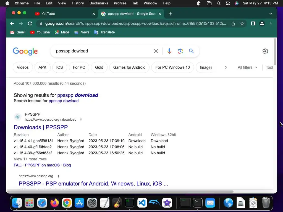Screen dimensions: 283x212
Task: Go forward in browser history
Action: [21, 23]
